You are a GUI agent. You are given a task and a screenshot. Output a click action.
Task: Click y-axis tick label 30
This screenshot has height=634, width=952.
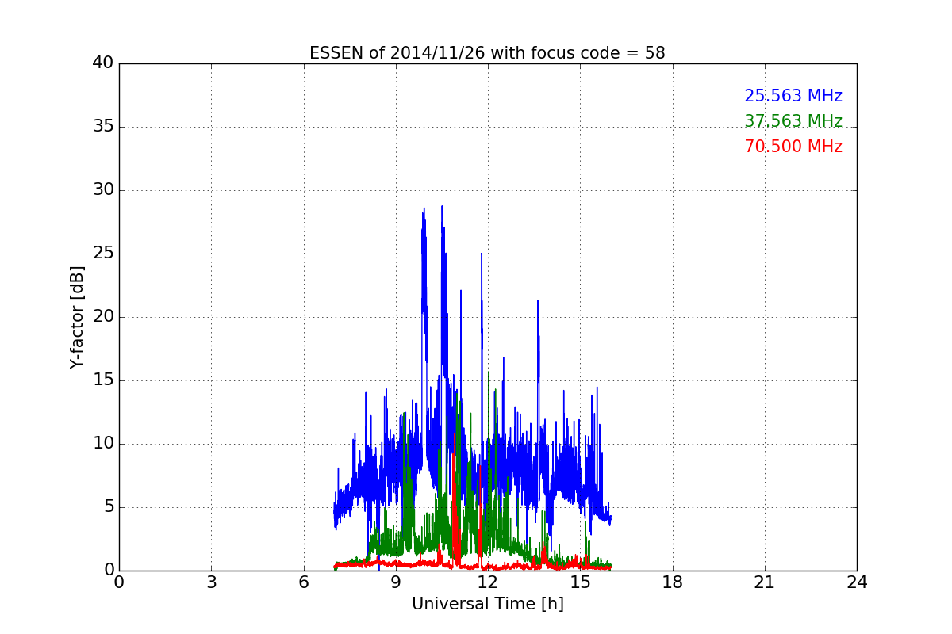[102, 190]
